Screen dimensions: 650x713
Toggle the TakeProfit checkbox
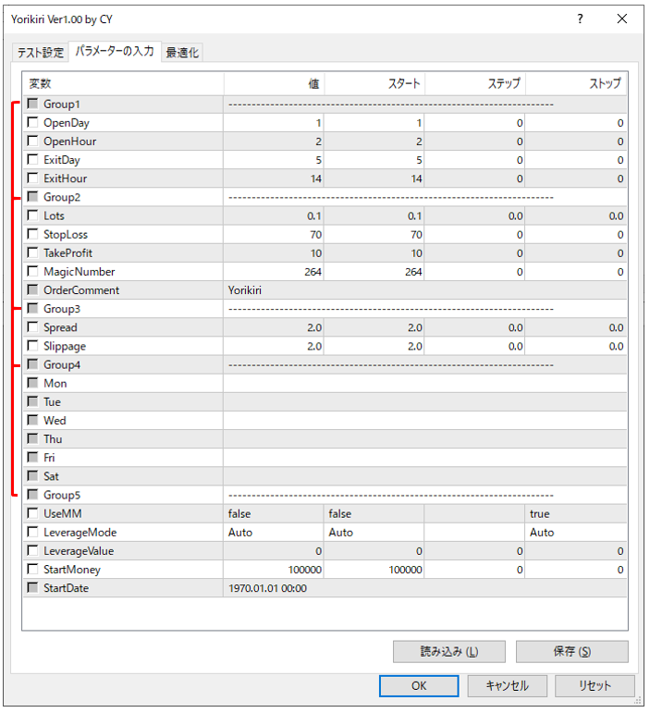(33, 253)
